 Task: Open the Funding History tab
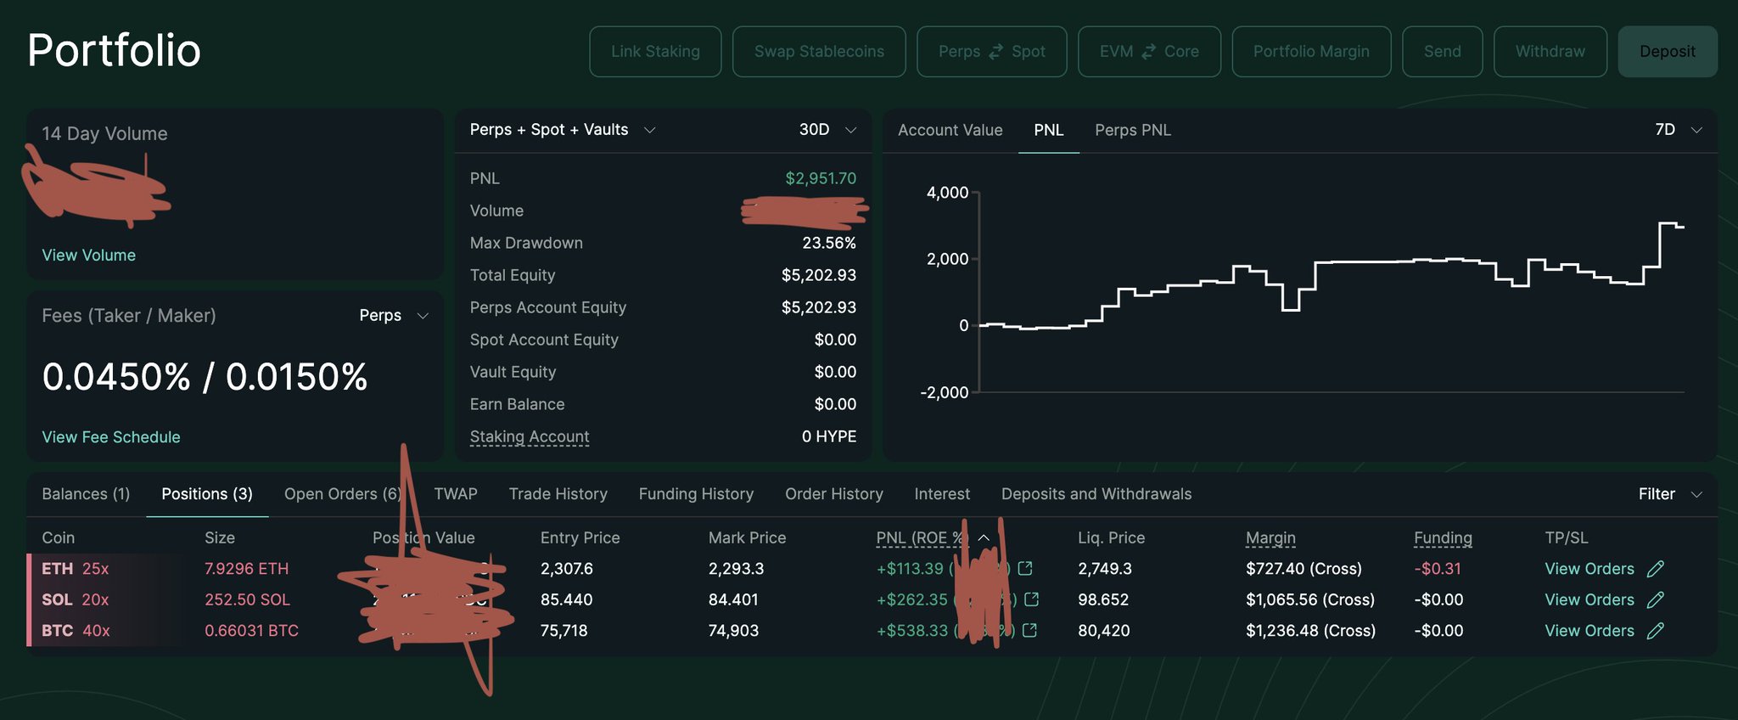[x=696, y=494]
